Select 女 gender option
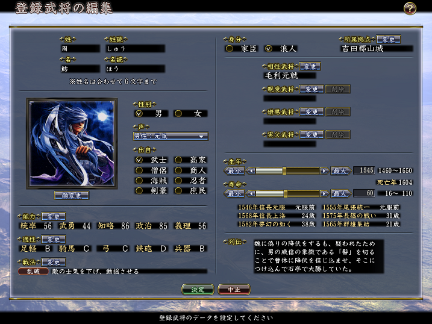The image size is (432, 324). pyautogui.click(x=179, y=113)
